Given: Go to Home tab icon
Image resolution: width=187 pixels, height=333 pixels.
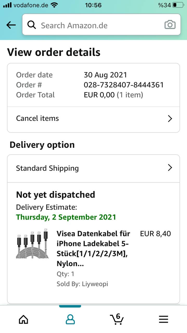Looking at the screenshot, I should 23,319.
